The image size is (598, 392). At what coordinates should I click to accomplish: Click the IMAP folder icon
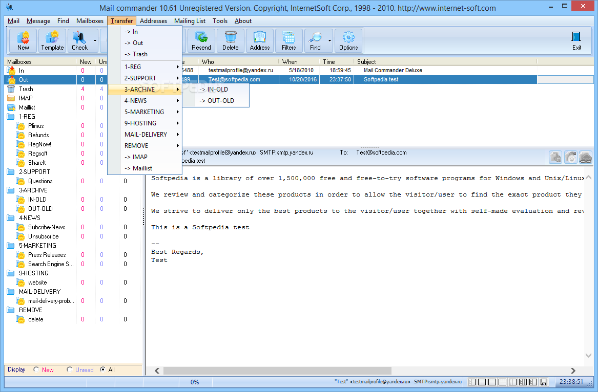[x=11, y=98]
